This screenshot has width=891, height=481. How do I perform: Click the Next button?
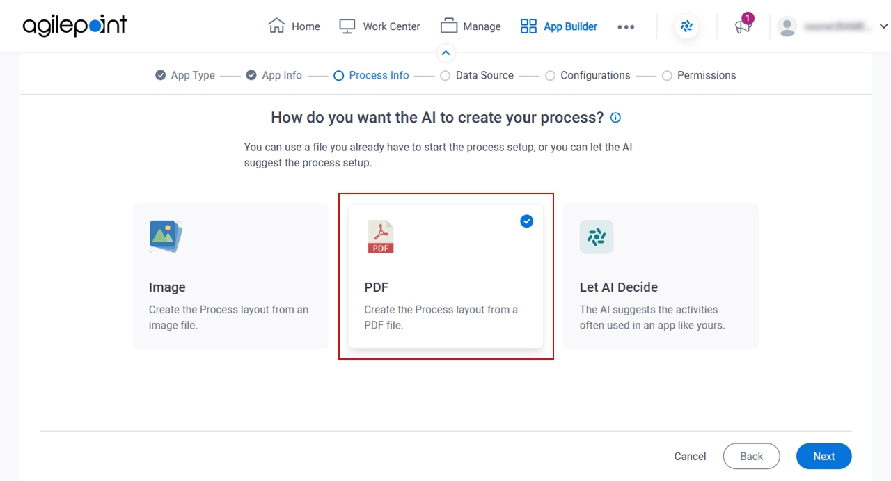click(x=824, y=456)
